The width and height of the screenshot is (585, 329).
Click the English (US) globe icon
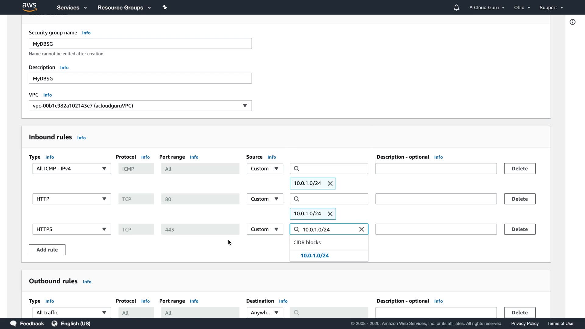pos(55,324)
